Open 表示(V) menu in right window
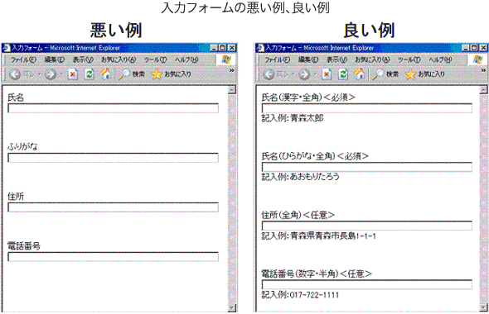 tap(336, 59)
